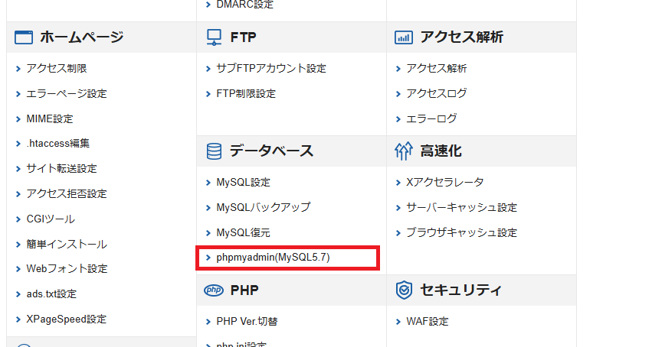
Task: Open 簡単インストール link
Action: pyautogui.click(x=66, y=245)
